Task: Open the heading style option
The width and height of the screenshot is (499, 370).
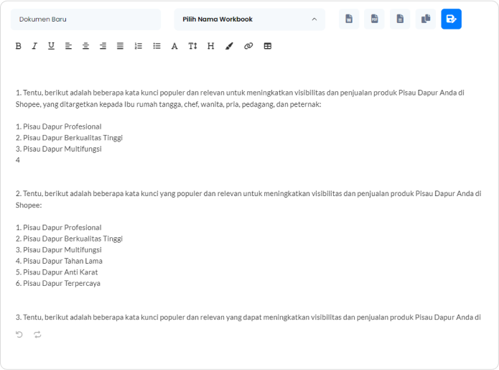Action: (210, 46)
